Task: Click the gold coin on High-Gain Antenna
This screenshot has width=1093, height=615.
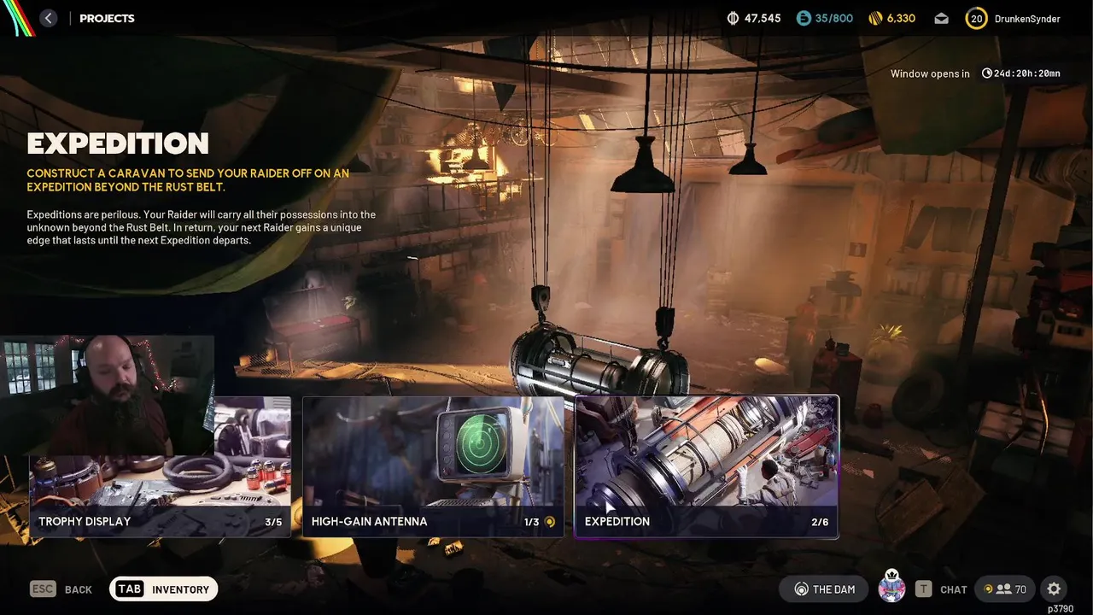Action: point(550,522)
